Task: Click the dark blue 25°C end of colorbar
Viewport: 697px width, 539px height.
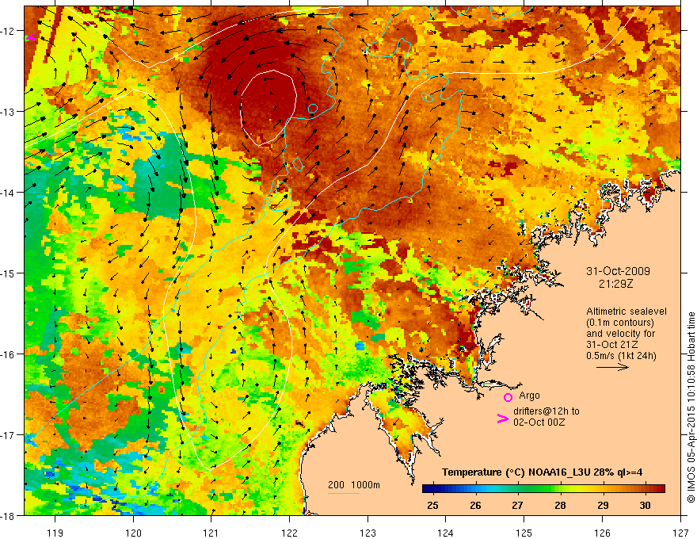Action: [x=428, y=489]
